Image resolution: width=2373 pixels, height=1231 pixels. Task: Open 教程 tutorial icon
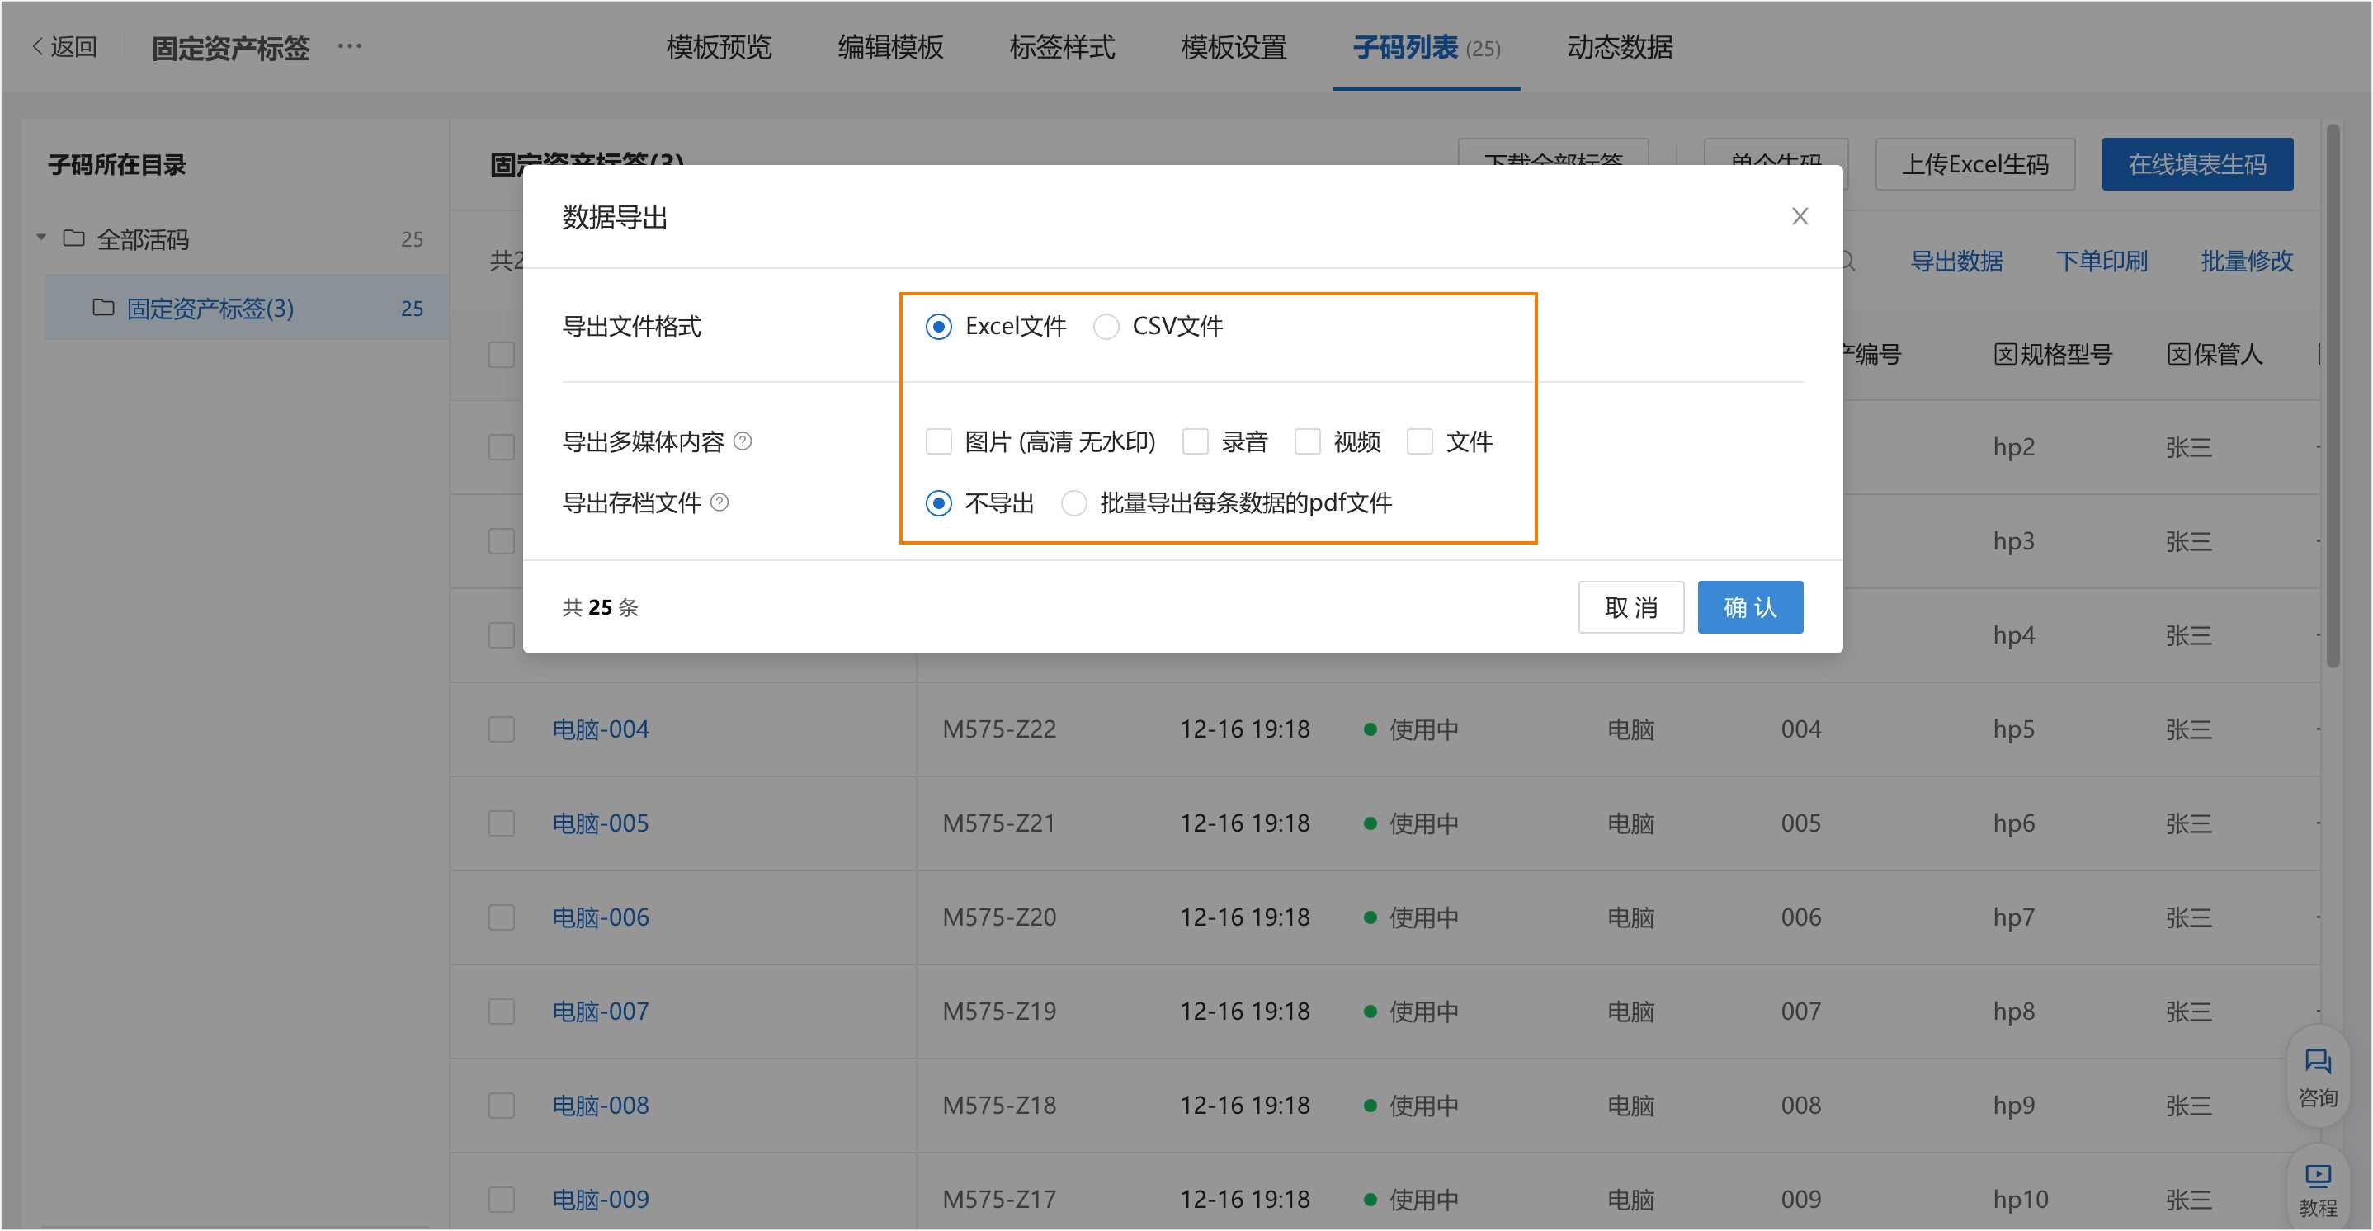coord(2317,1191)
